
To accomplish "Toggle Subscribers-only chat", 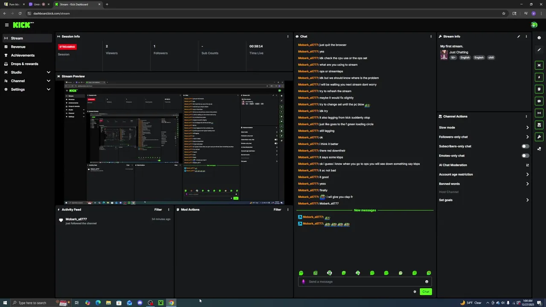I will (526, 146).
